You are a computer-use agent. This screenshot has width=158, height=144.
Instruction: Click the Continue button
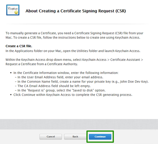(100, 137)
